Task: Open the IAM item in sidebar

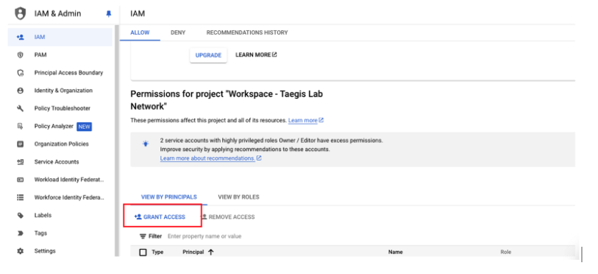Action: click(x=60, y=37)
